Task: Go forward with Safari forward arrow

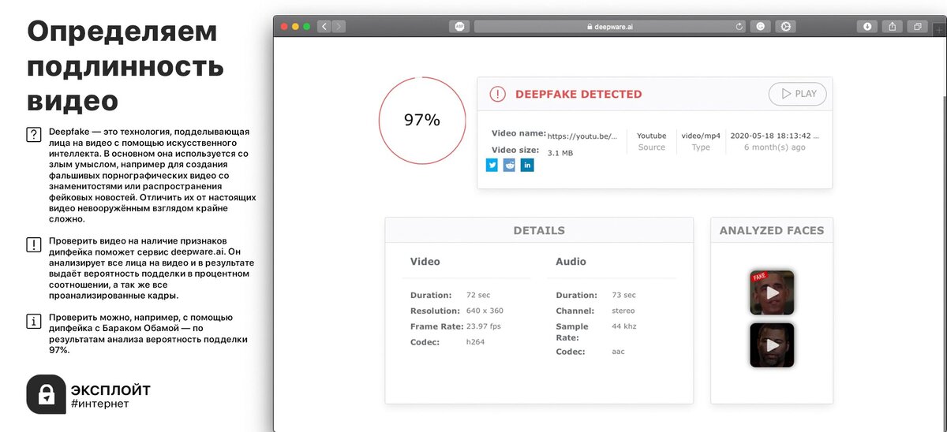Action: click(339, 26)
